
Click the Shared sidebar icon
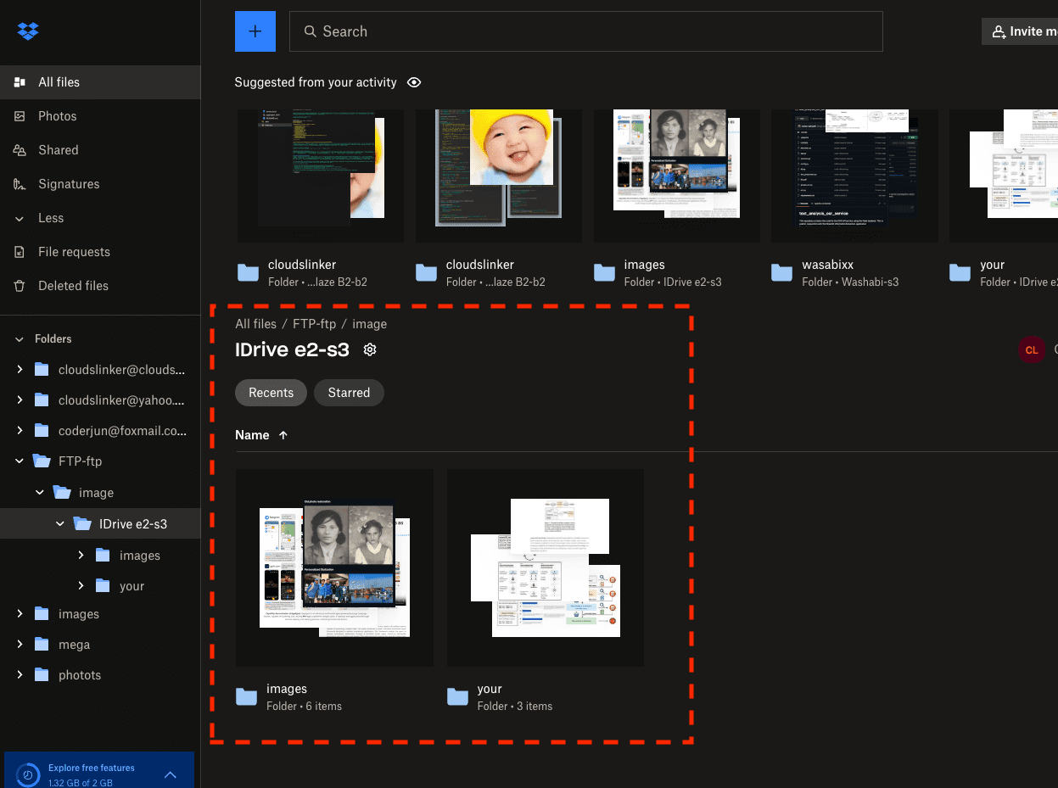[x=20, y=150]
